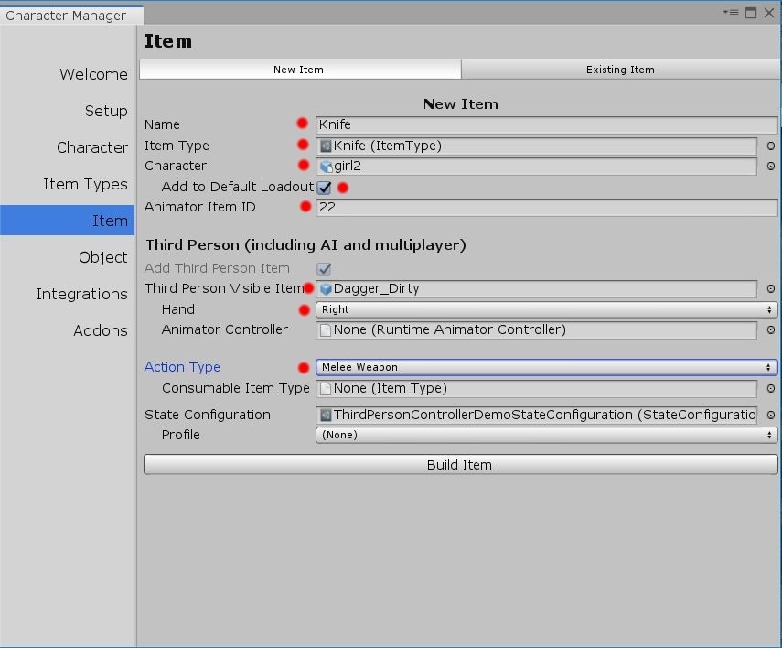Select Item Types in the sidebar

coord(85,184)
